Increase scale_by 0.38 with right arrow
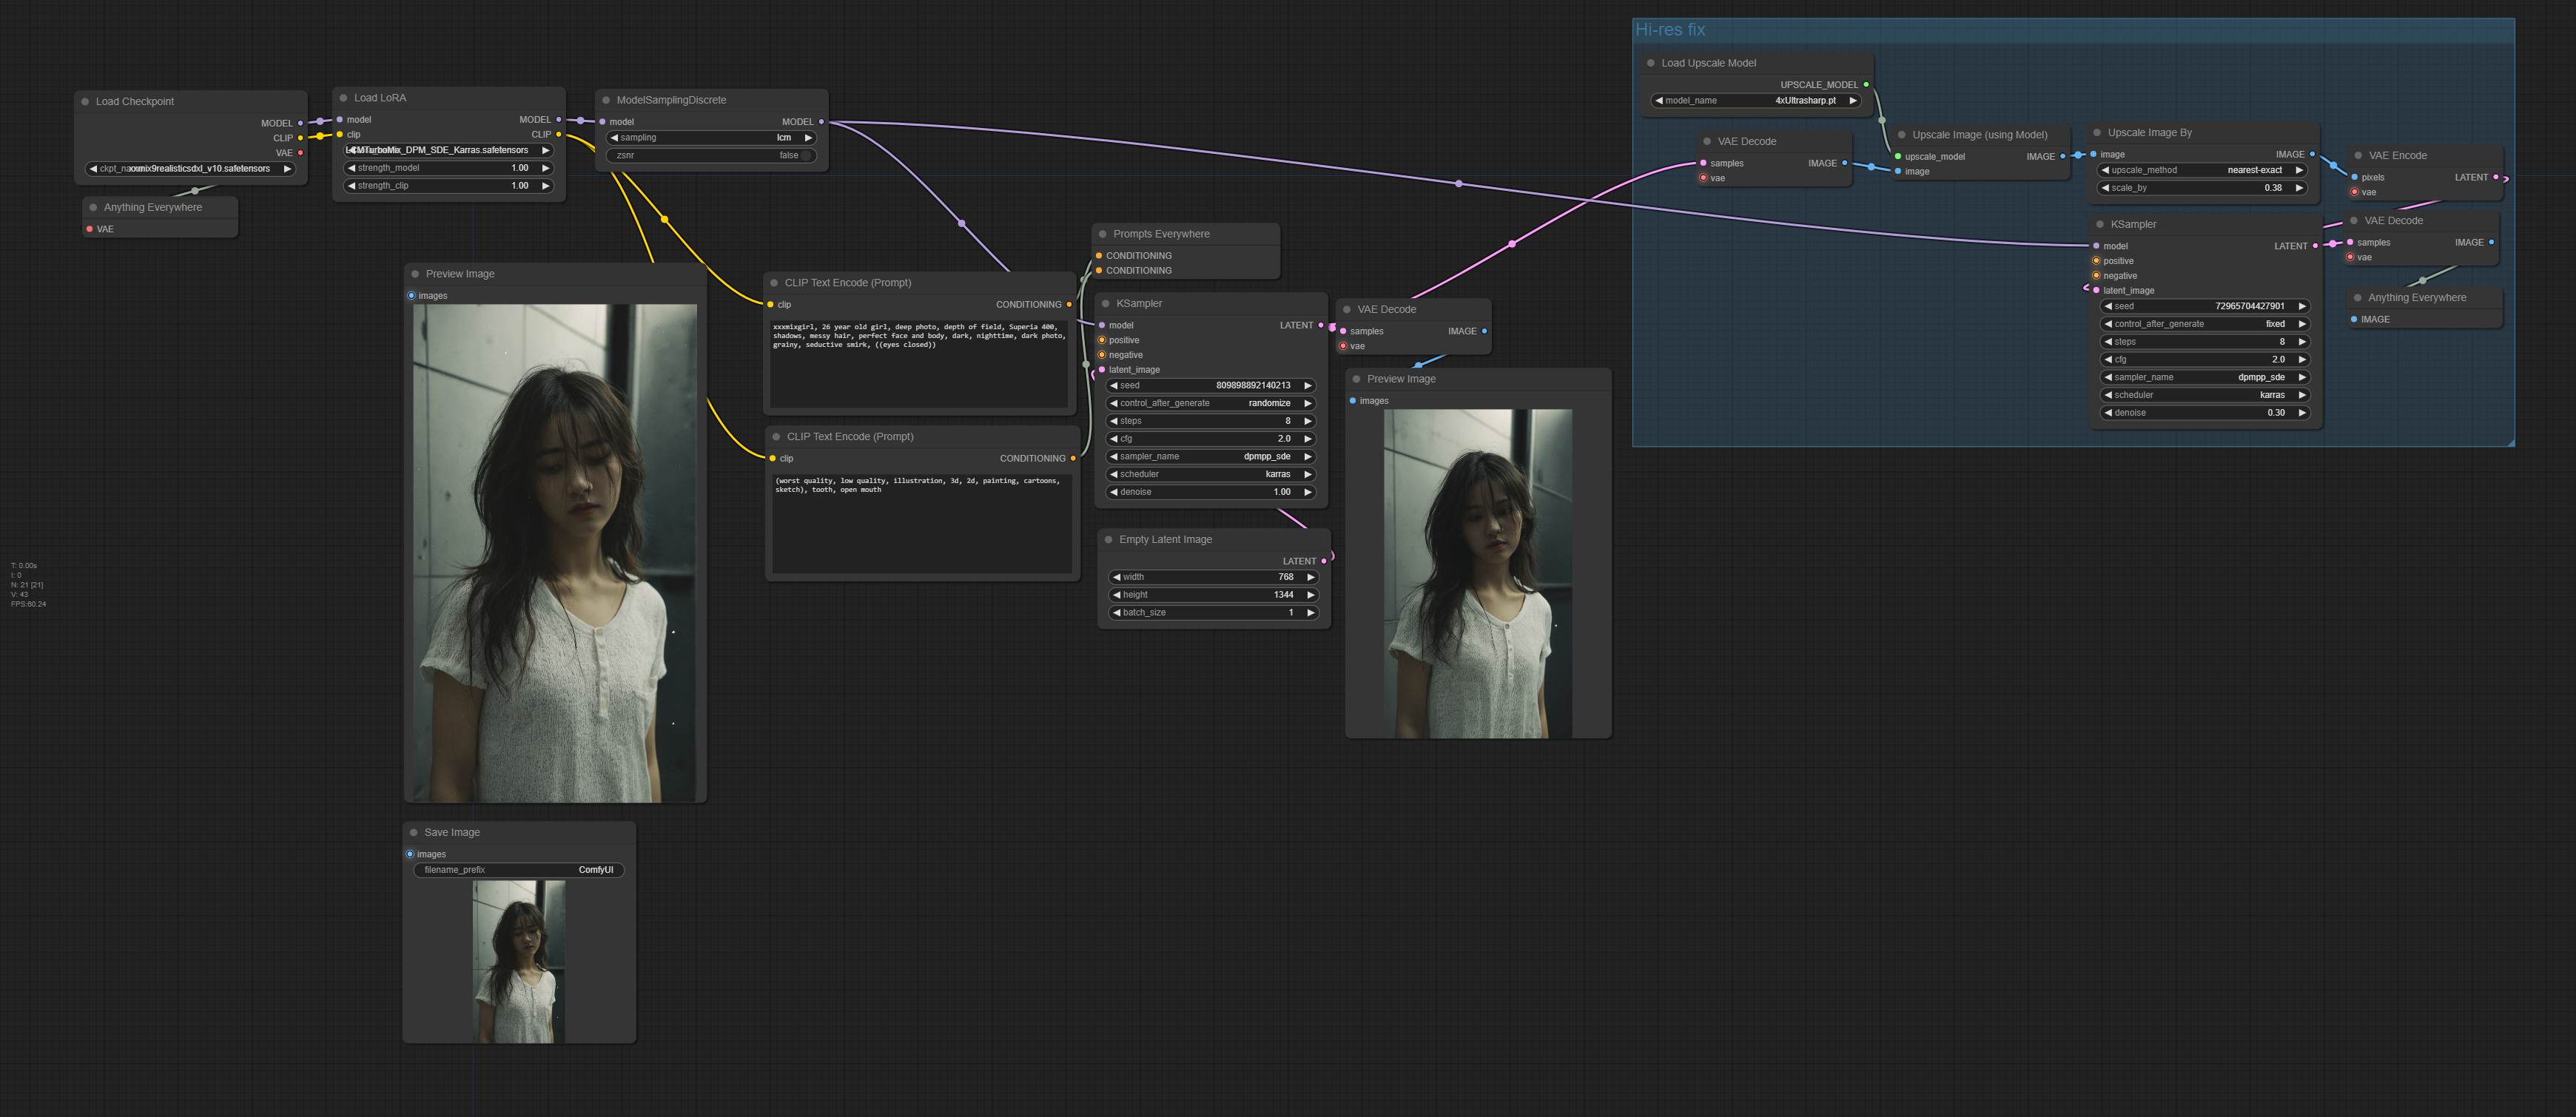The width and height of the screenshot is (2576, 1117). pyautogui.click(x=2299, y=188)
